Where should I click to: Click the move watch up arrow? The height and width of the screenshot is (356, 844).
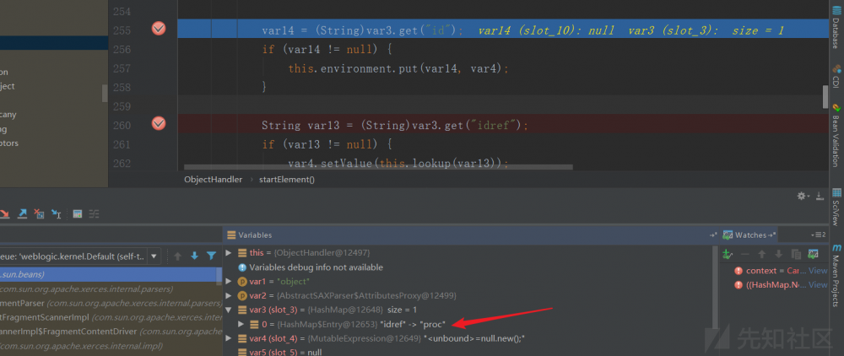[x=761, y=255]
